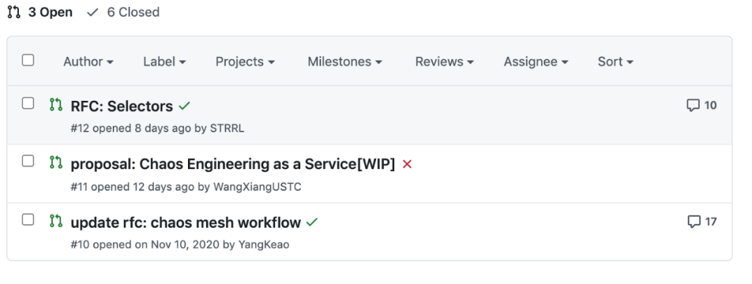Visit author WangXiangUSTC's pull requests
The width and height of the screenshot is (752, 284).
[258, 187]
